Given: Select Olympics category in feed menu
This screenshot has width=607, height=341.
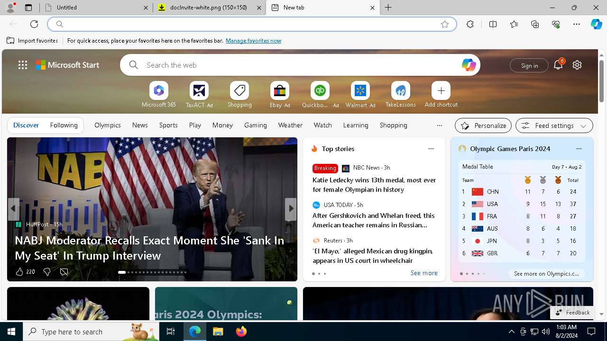Looking at the screenshot, I should 108,125.
